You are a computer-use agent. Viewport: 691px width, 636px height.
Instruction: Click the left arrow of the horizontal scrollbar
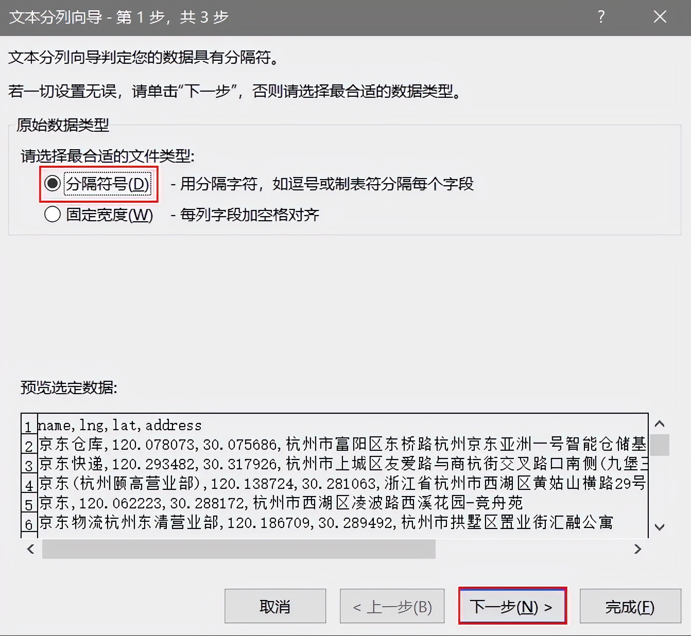click(x=29, y=550)
